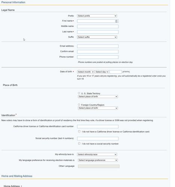Open the Select prefix dropdown
This screenshot has height=187, width=175.
[x=97, y=16]
